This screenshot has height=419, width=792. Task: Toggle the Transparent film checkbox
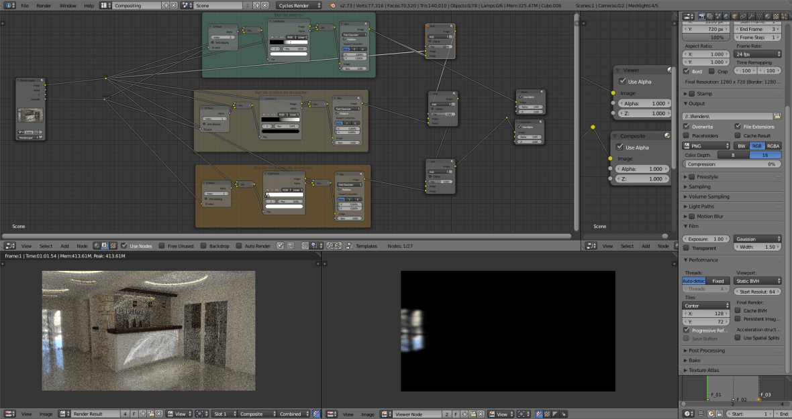click(x=686, y=248)
